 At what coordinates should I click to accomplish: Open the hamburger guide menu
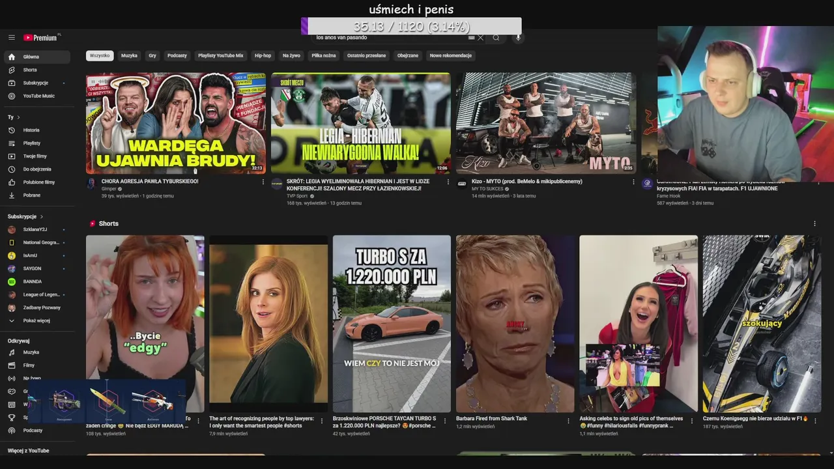tap(12, 38)
